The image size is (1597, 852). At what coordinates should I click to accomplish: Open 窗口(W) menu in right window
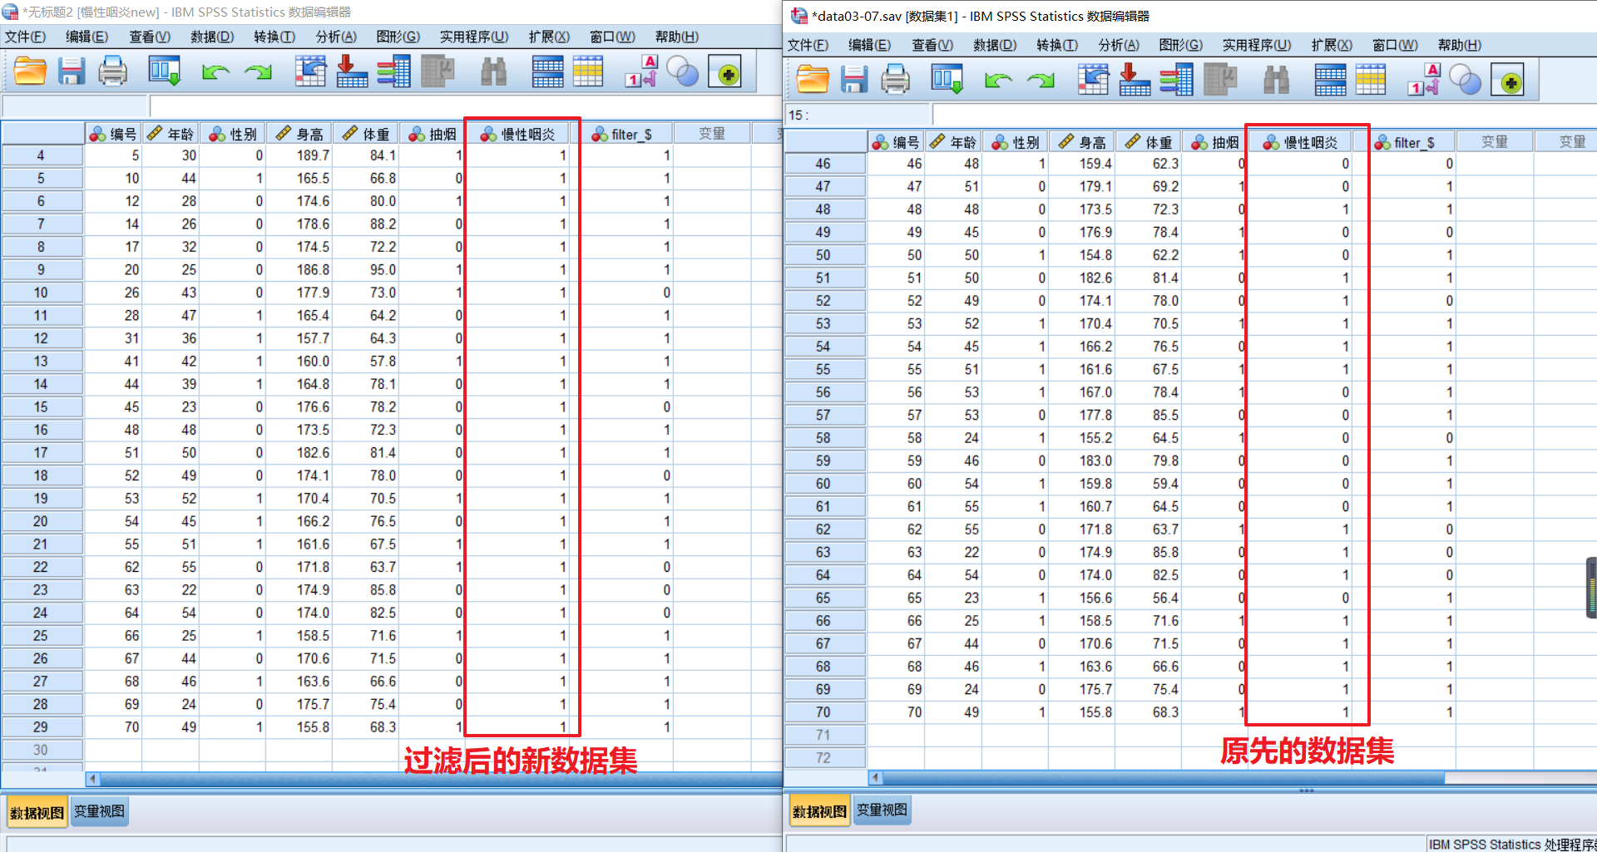1395,45
